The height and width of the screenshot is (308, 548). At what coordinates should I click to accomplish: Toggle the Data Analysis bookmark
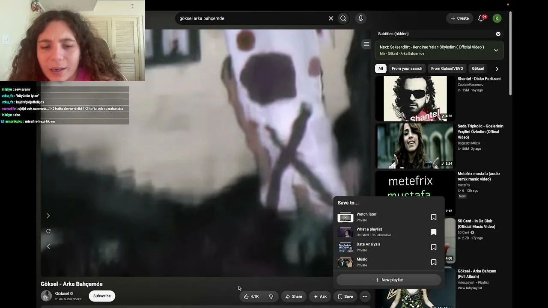(x=434, y=247)
